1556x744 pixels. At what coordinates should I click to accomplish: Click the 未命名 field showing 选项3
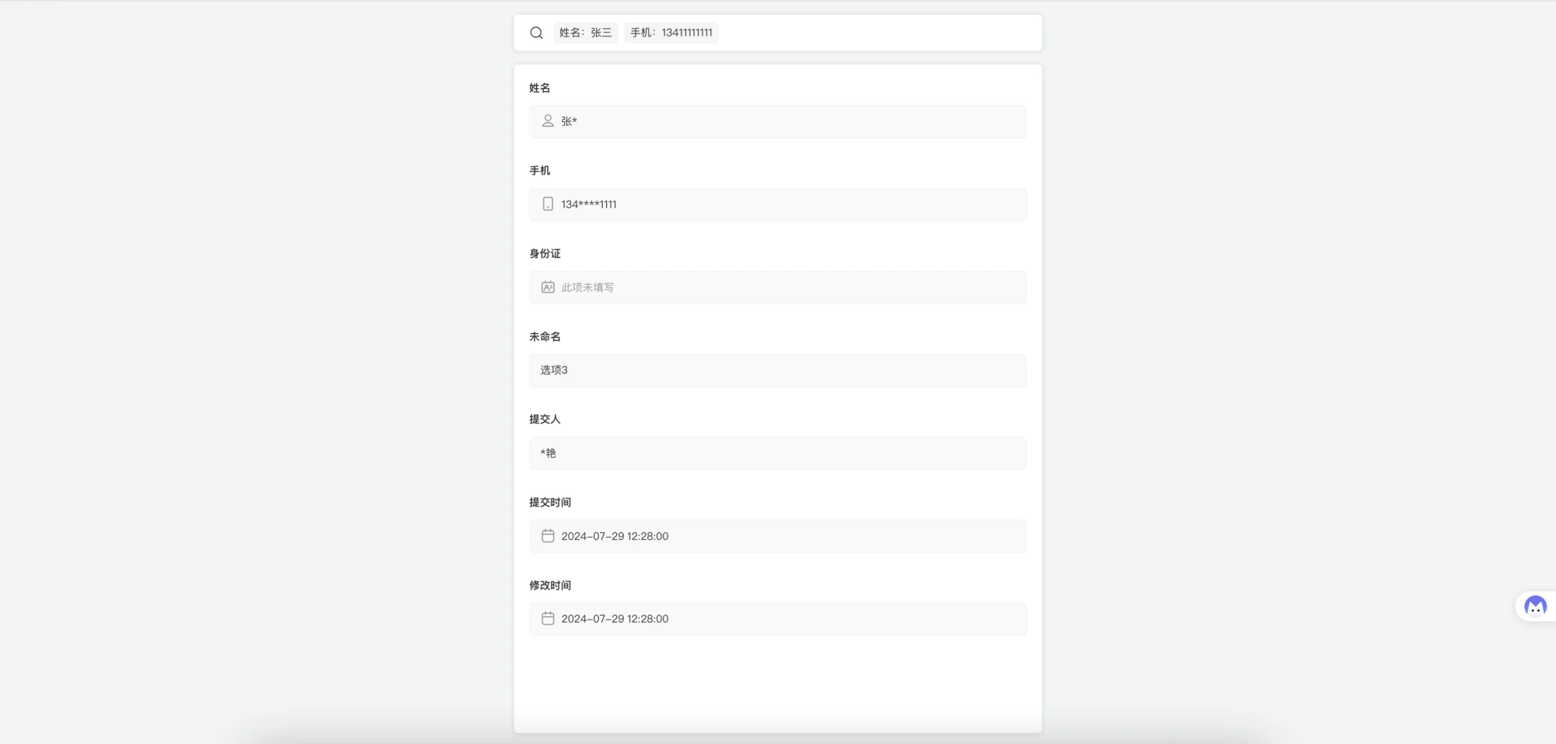[x=778, y=370]
